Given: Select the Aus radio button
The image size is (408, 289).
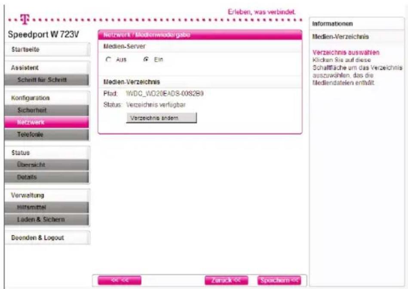Looking at the screenshot, I should click(x=108, y=60).
